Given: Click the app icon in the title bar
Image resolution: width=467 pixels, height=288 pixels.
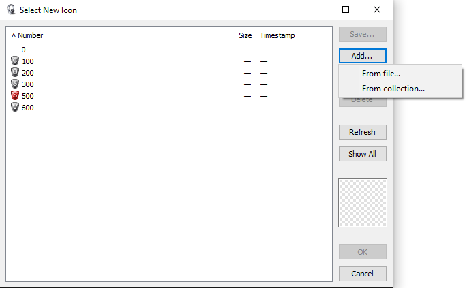Looking at the screenshot, I should (x=12, y=10).
